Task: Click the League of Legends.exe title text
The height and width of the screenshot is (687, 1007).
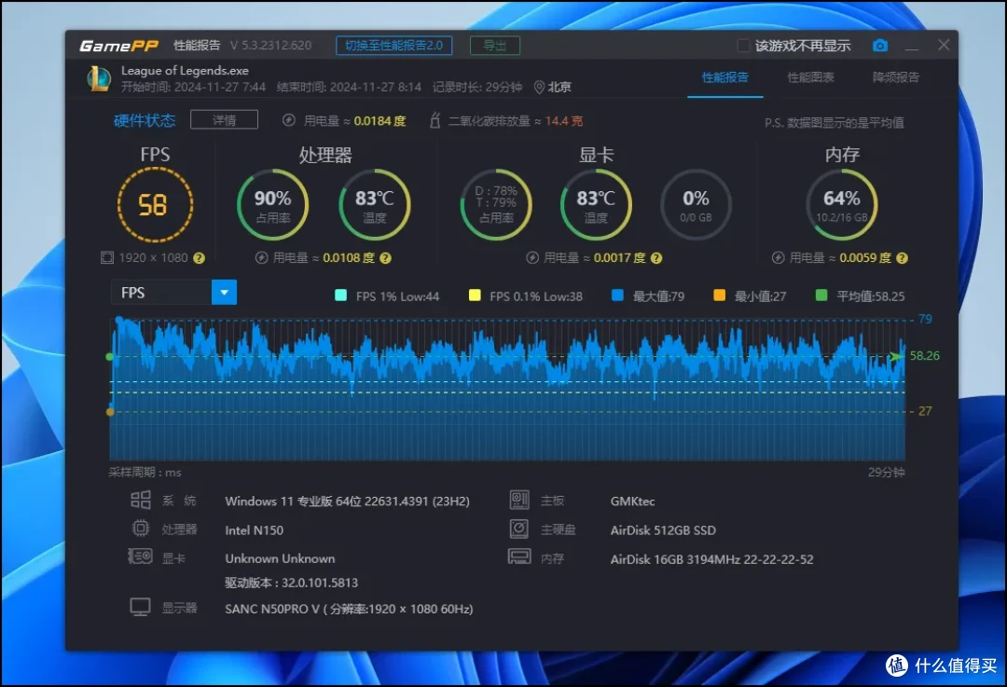Action: tap(185, 71)
